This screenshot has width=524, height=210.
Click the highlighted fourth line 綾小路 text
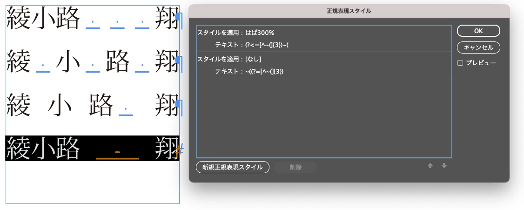[43, 148]
